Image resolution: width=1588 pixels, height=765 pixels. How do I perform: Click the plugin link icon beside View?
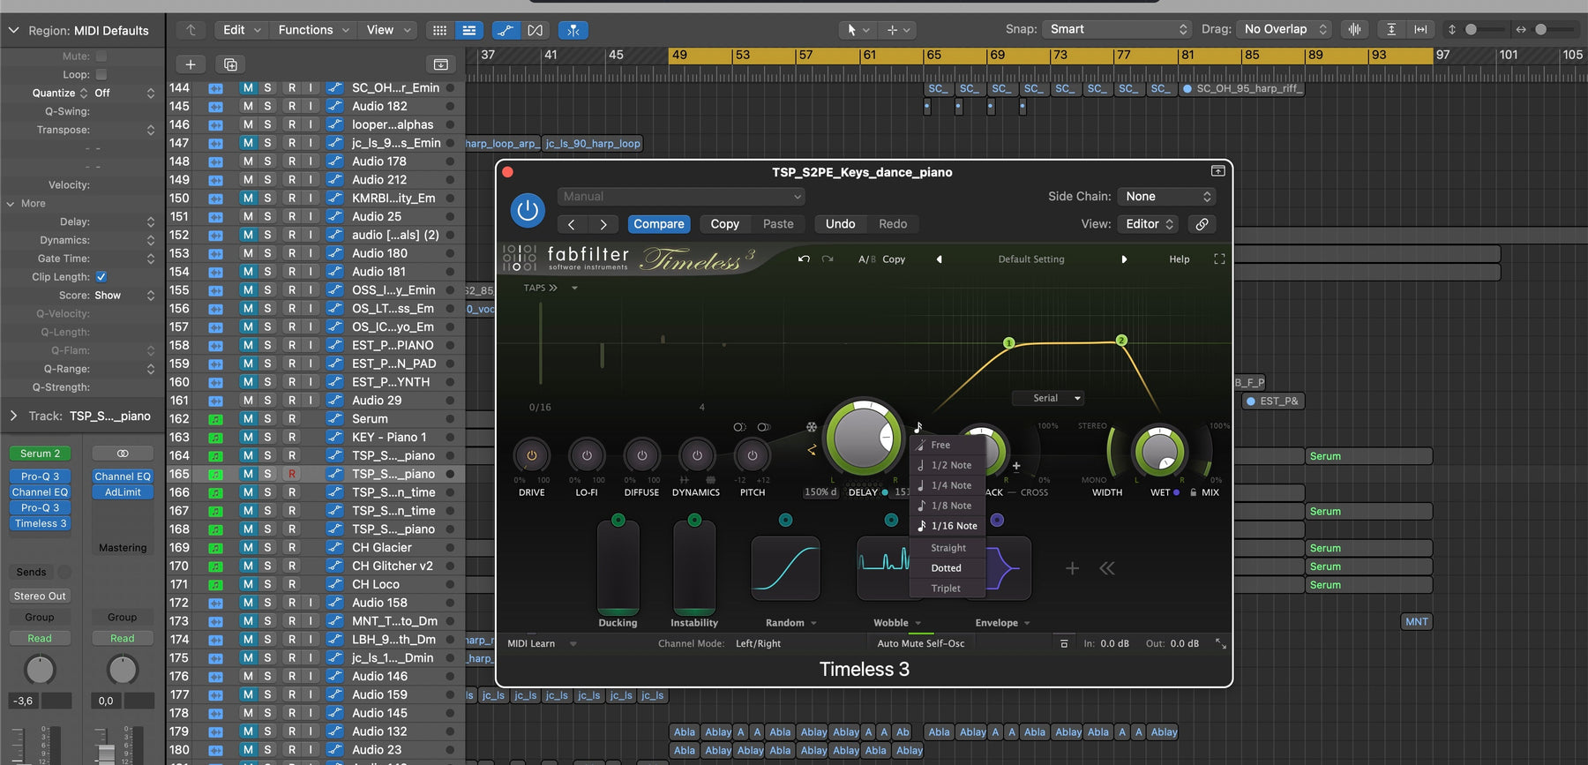click(1202, 224)
